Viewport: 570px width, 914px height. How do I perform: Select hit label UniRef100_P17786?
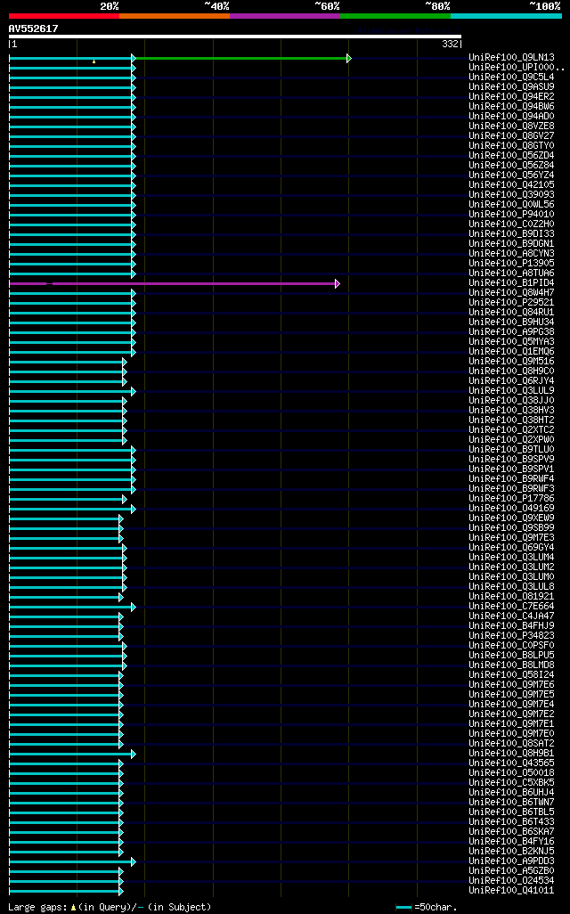tap(512, 498)
